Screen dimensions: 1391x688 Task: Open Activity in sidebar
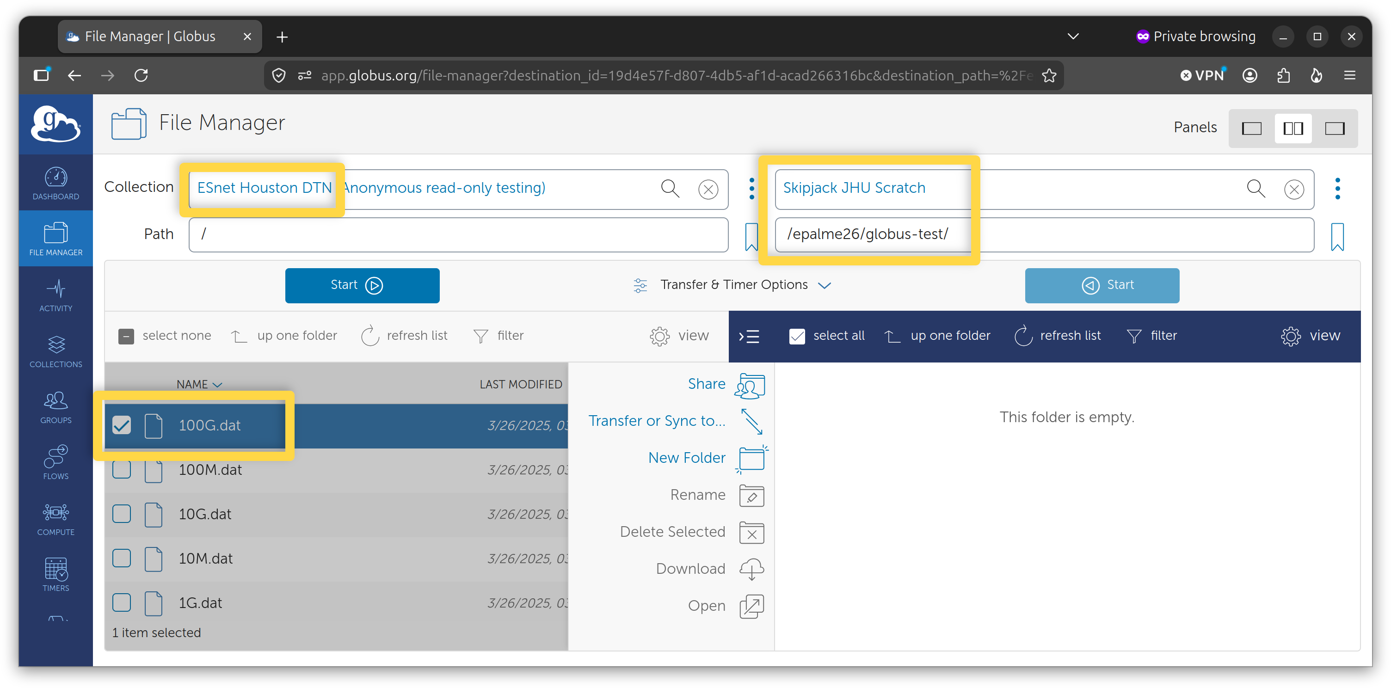point(55,295)
